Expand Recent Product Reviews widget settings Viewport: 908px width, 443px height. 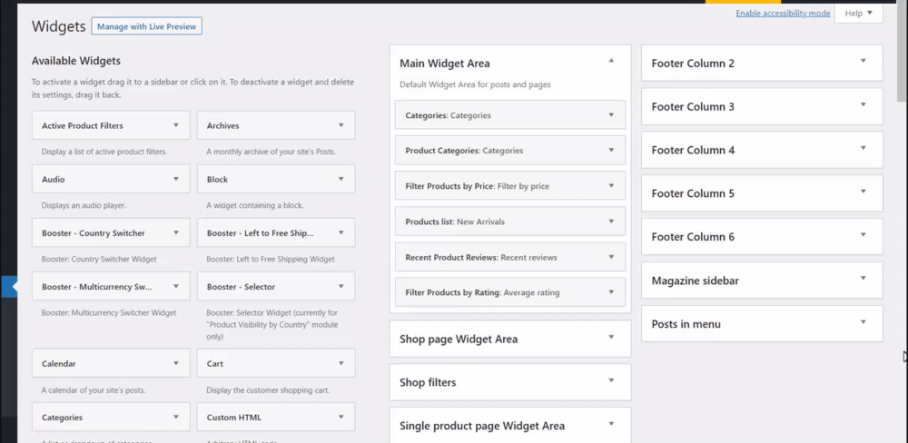[x=611, y=257]
